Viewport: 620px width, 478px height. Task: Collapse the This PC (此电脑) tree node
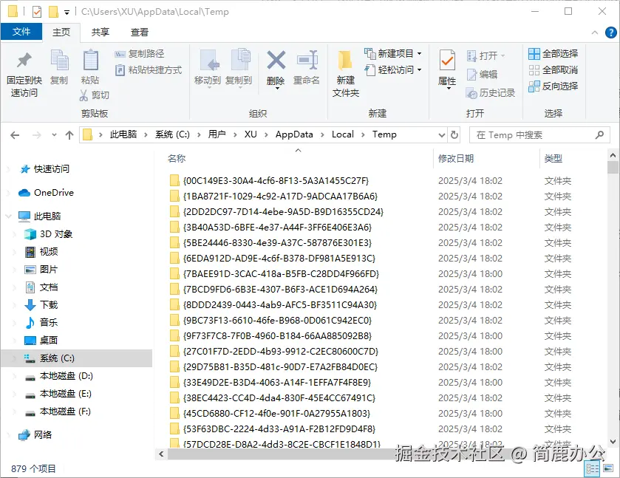click(x=9, y=216)
